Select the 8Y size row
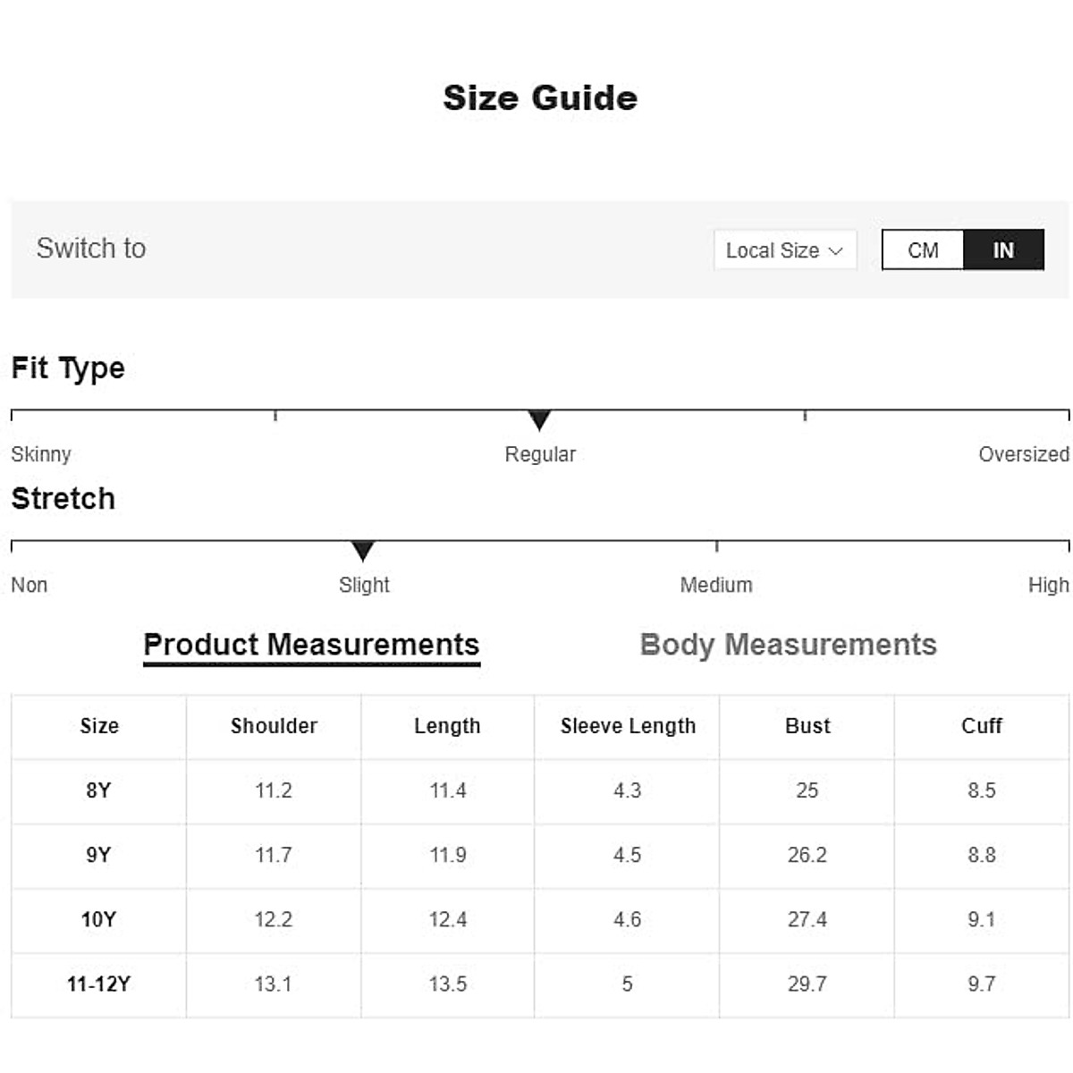The image size is (1073, 1073). [98, 790]
